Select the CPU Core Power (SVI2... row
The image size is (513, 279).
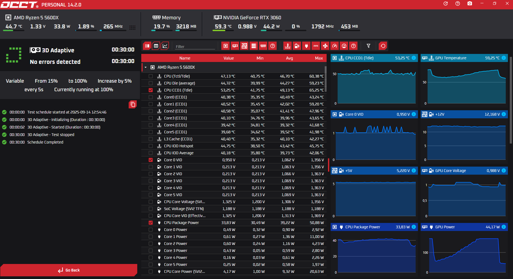pyautogui.click(x=234, y=271)
